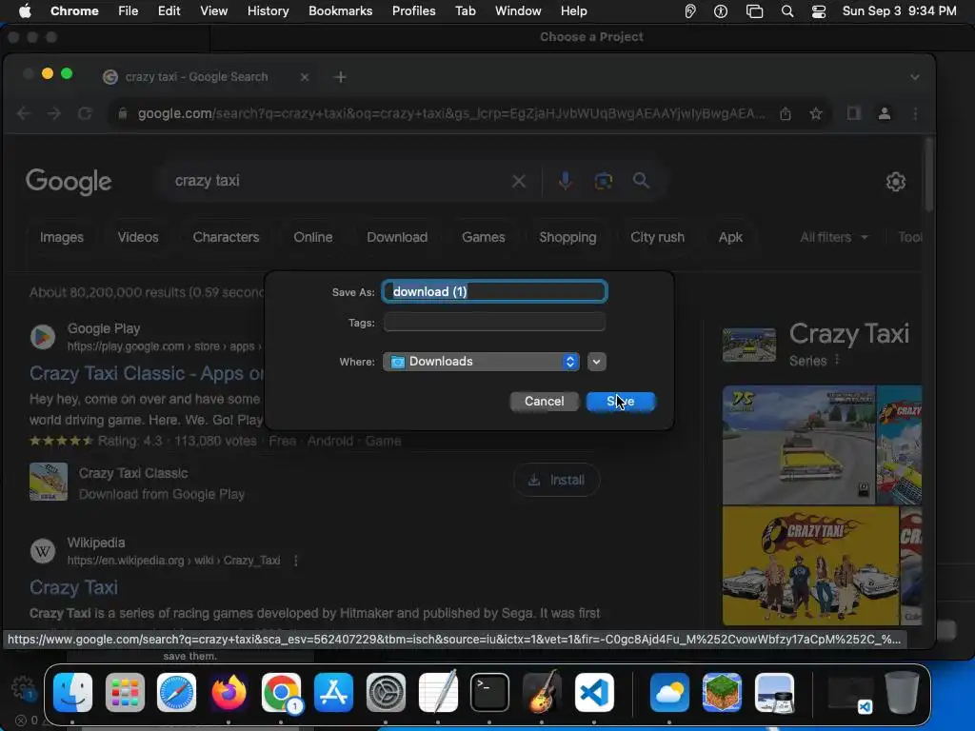
Task: Open the Where Downloads location dropdown
Action: pyautogui.click(x=481, y=361)
